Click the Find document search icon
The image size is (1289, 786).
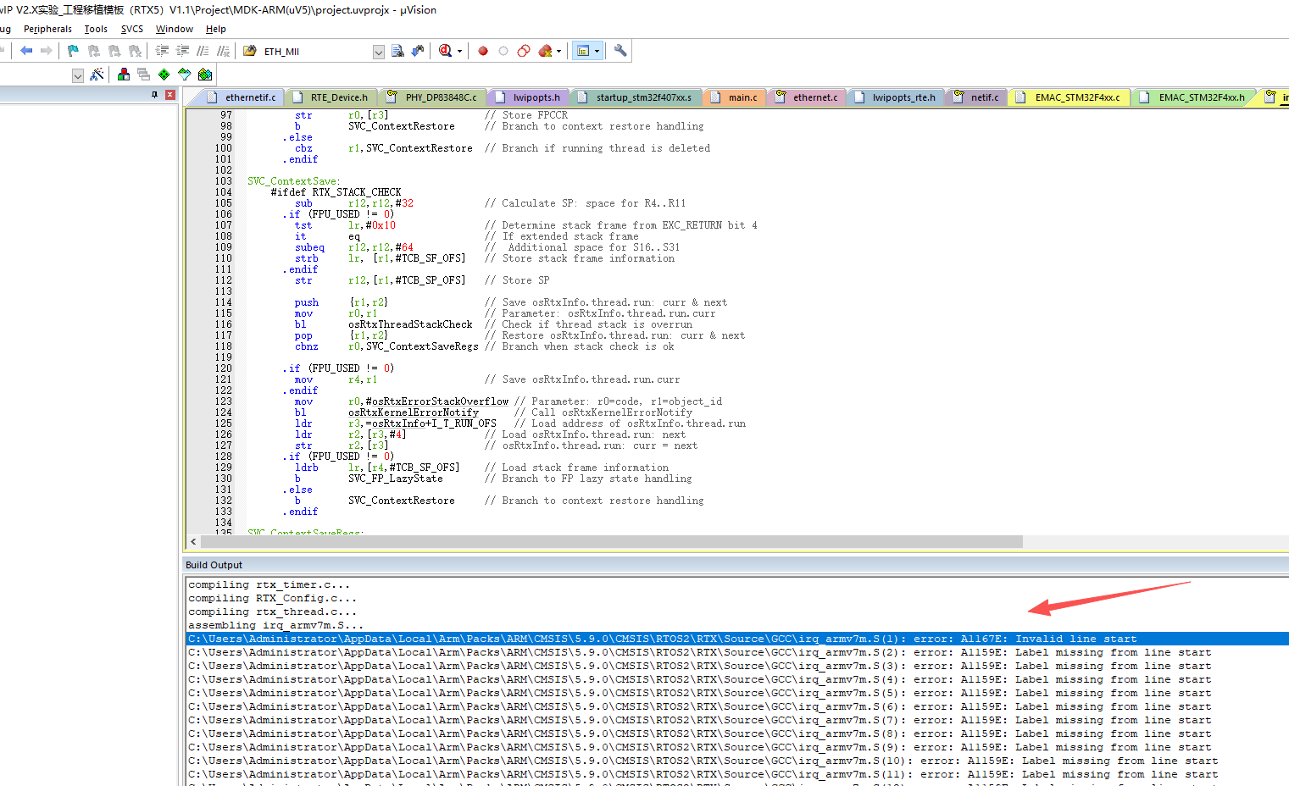(397, 51)
